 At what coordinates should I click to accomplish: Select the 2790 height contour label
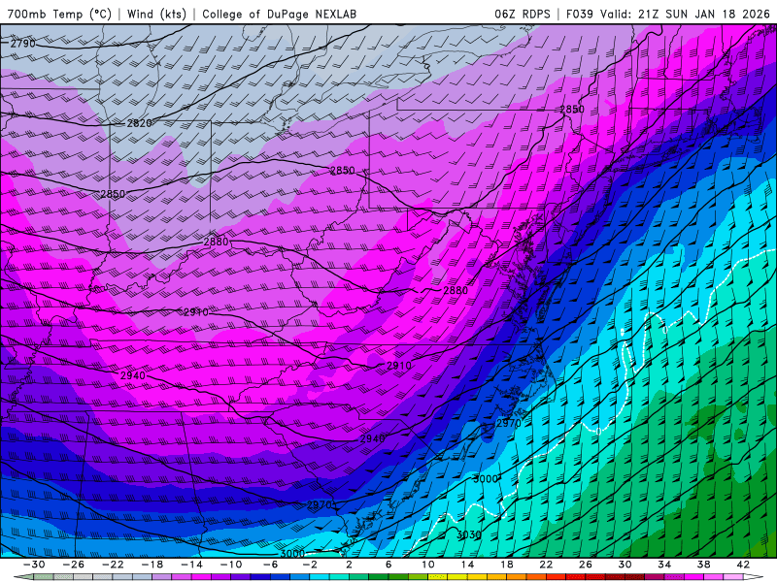[x=23, y=44]
